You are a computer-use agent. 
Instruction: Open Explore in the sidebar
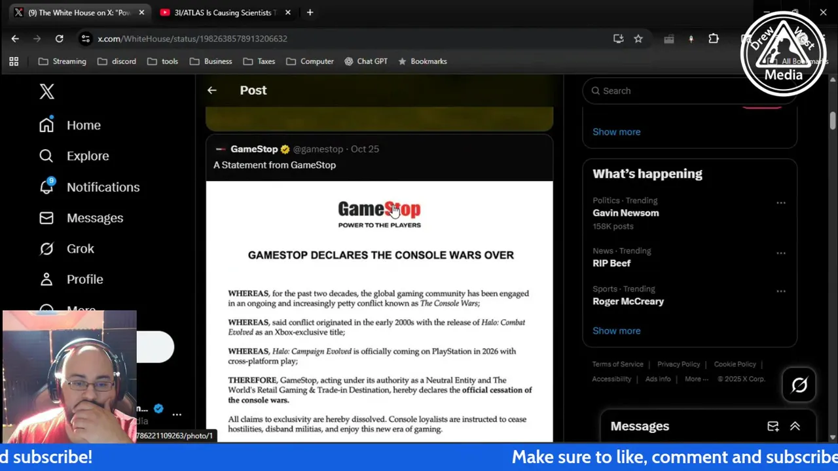click(x=73, y=156)
